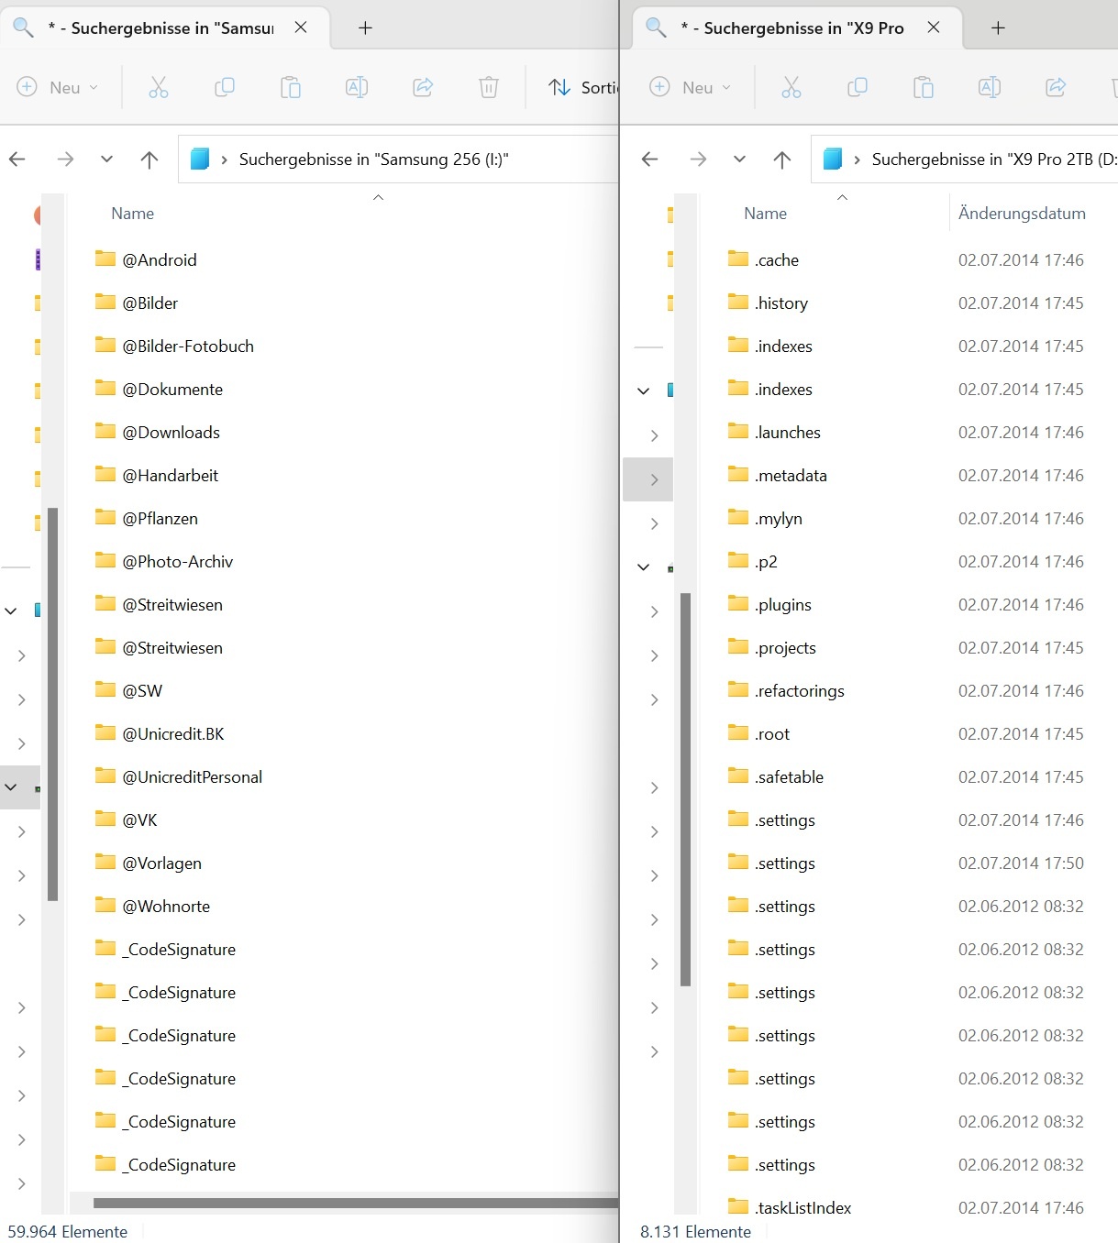Click search magnifier icon on X9 Pro tab
The height and width of the screenshot is (1243, 1118).
(656, 27)
